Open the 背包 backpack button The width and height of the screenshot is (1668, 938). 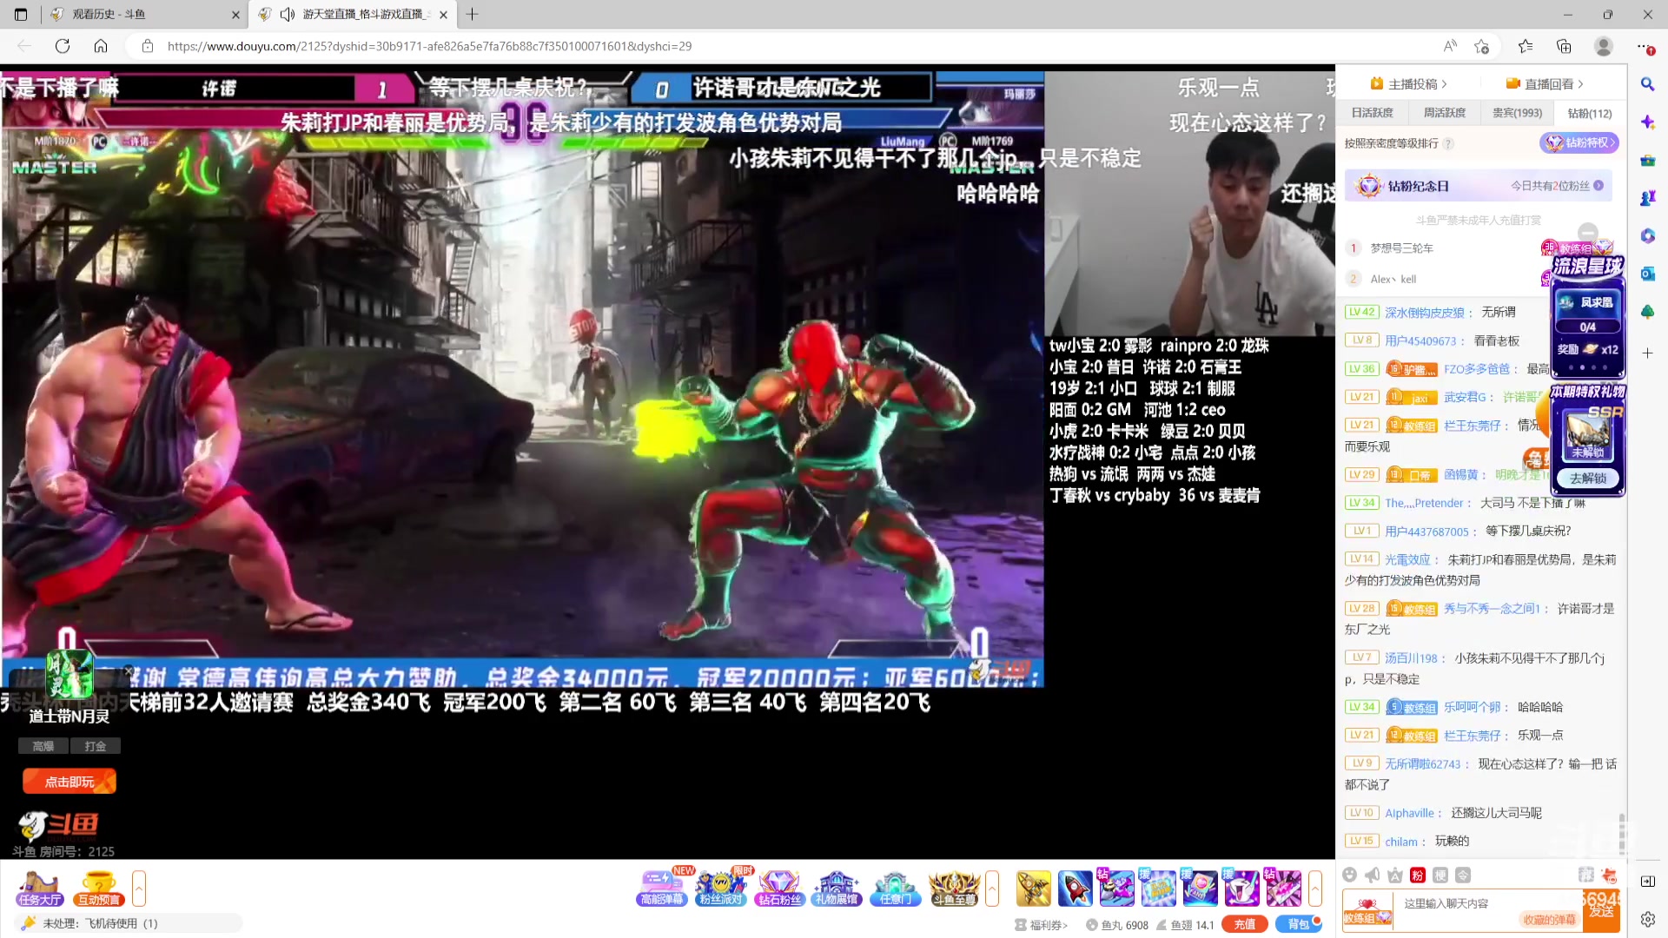(1298, 924)
